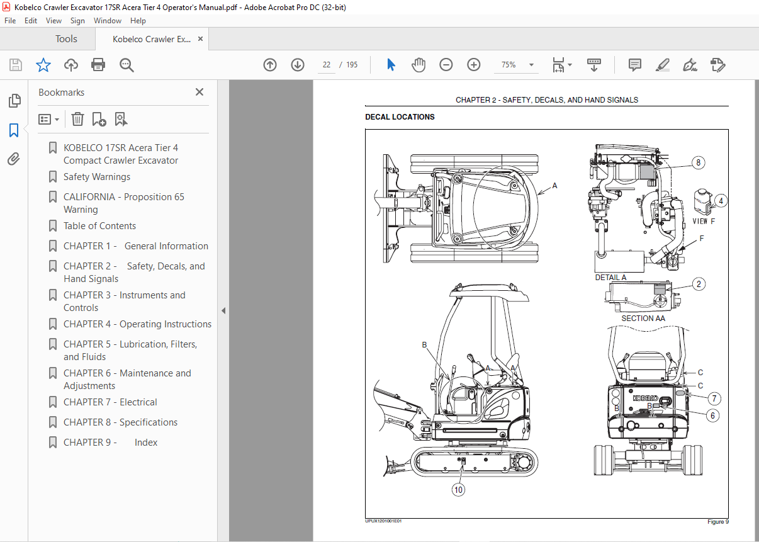This screenshot has height=542, width=759.
Task: Close the Kobelco Crawler document tab
Action: click(x=201, y=39)
